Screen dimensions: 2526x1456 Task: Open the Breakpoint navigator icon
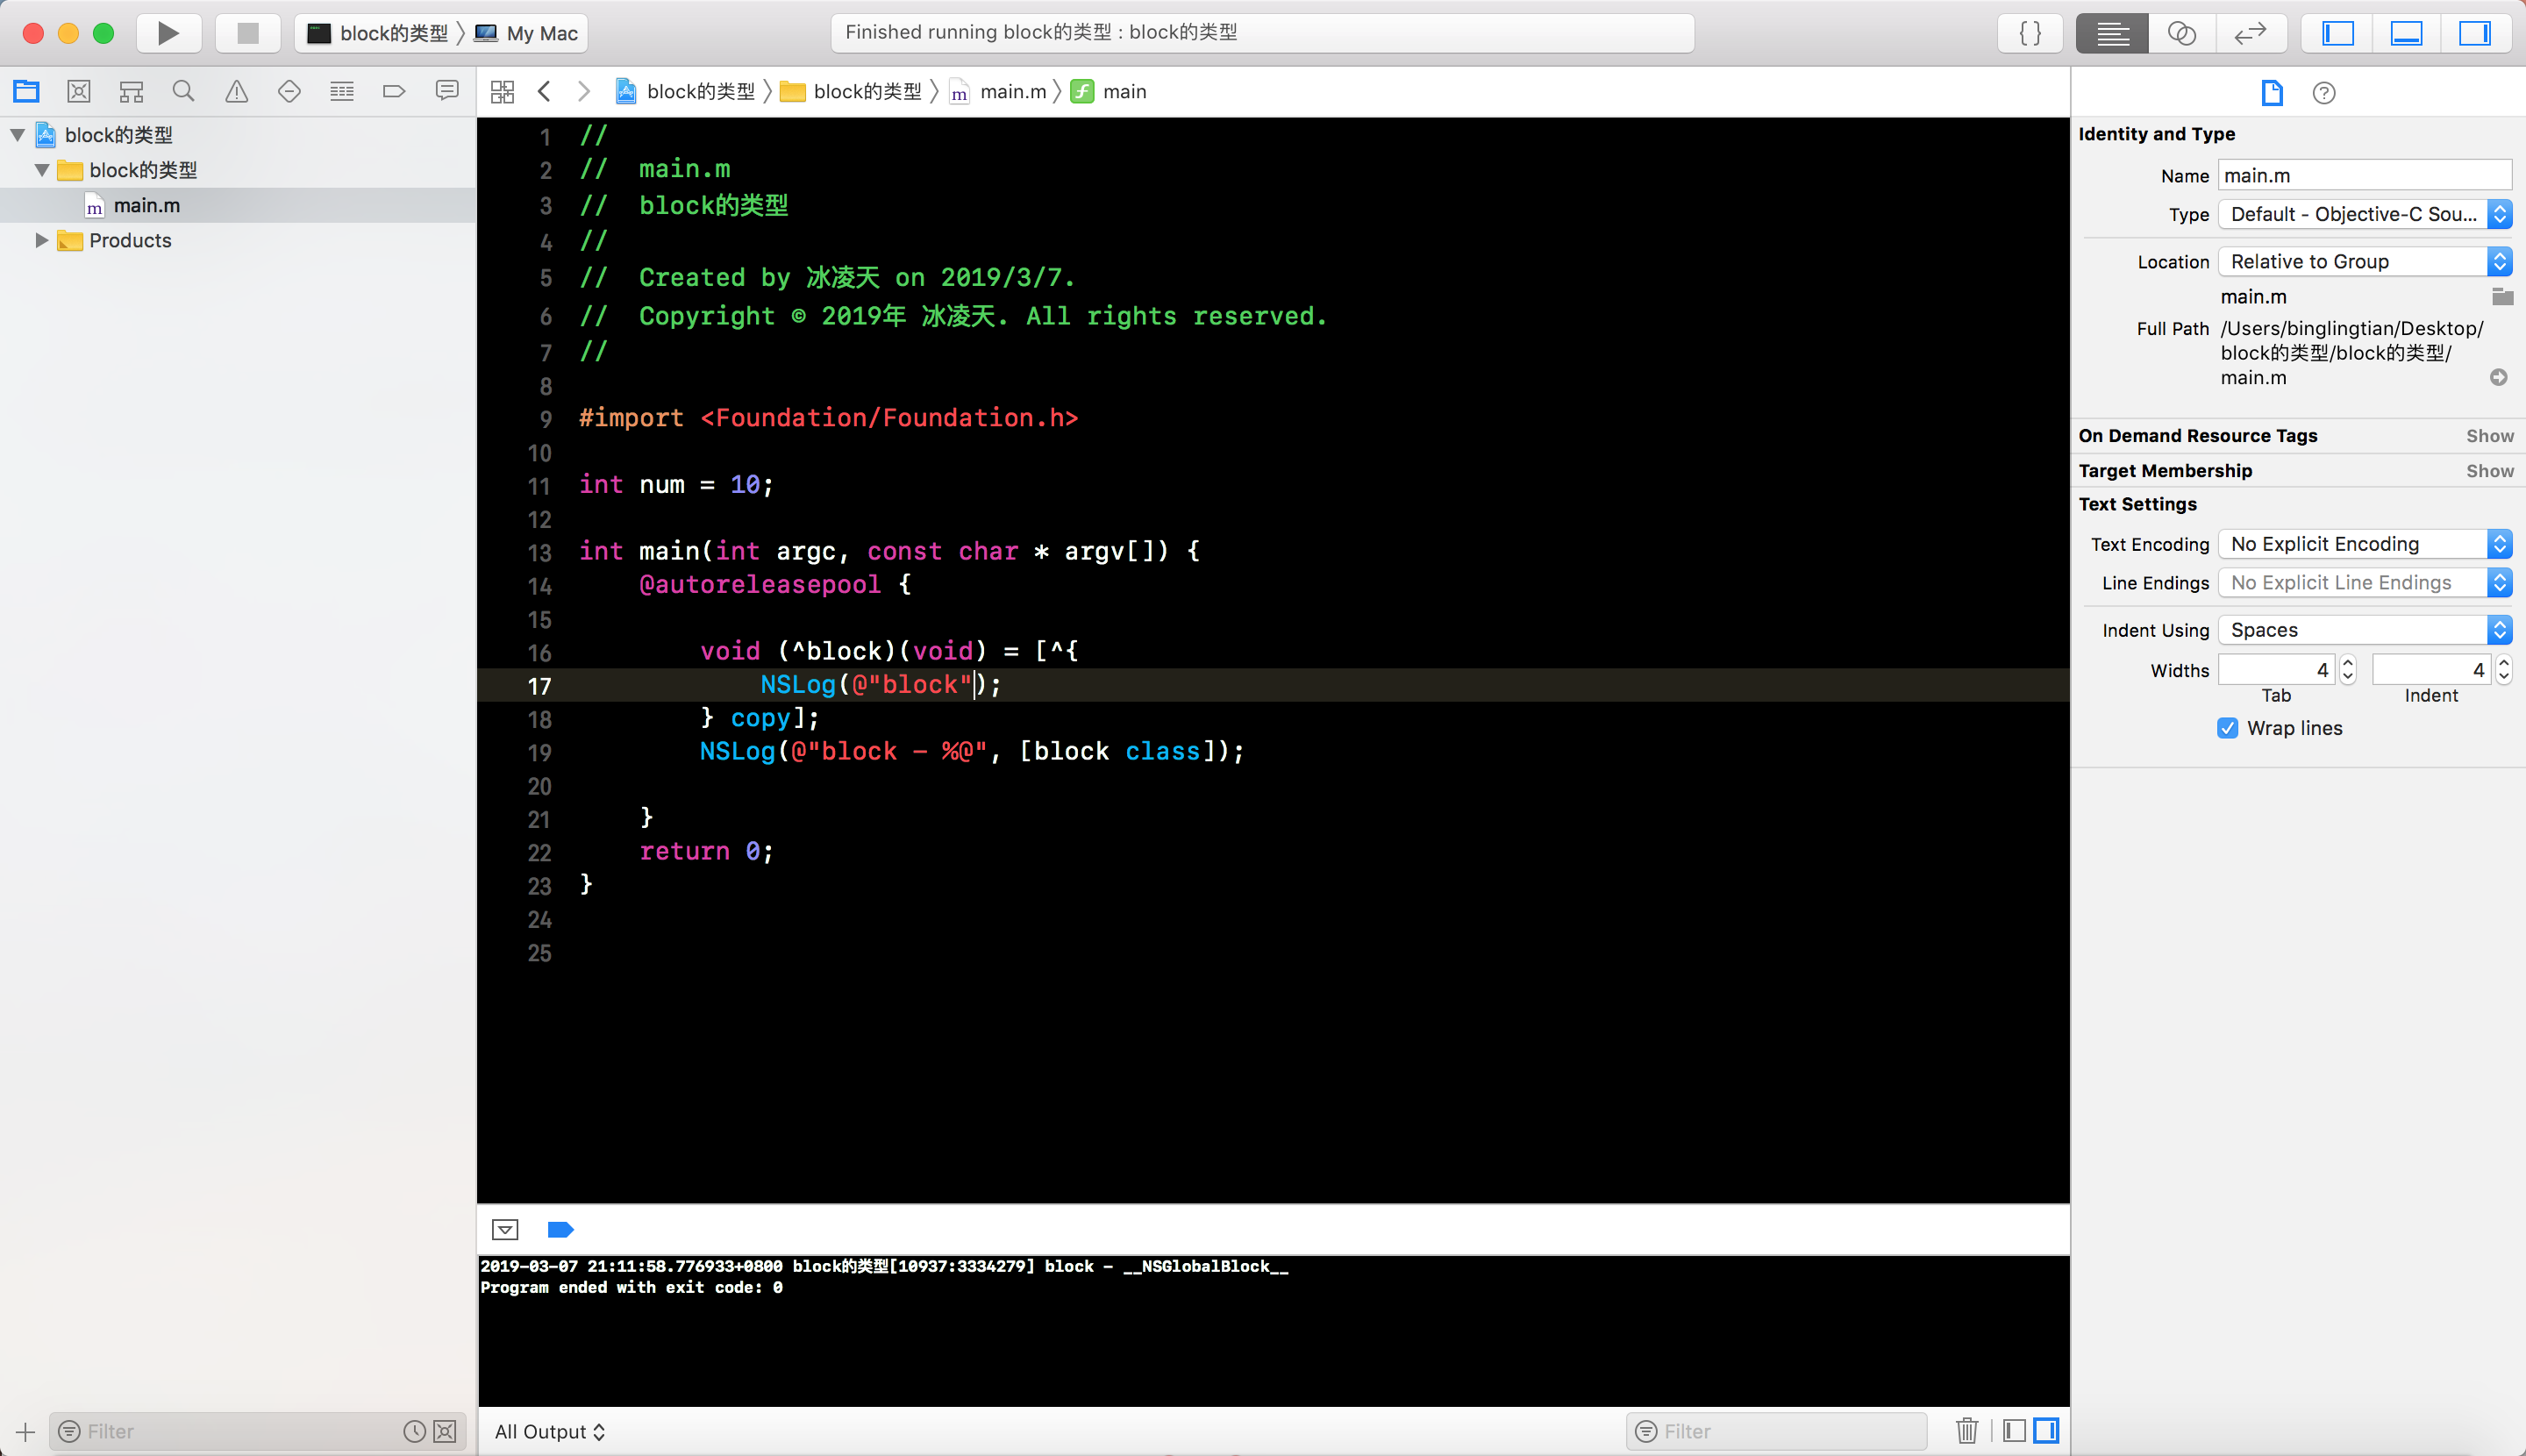tap(393, 92)
